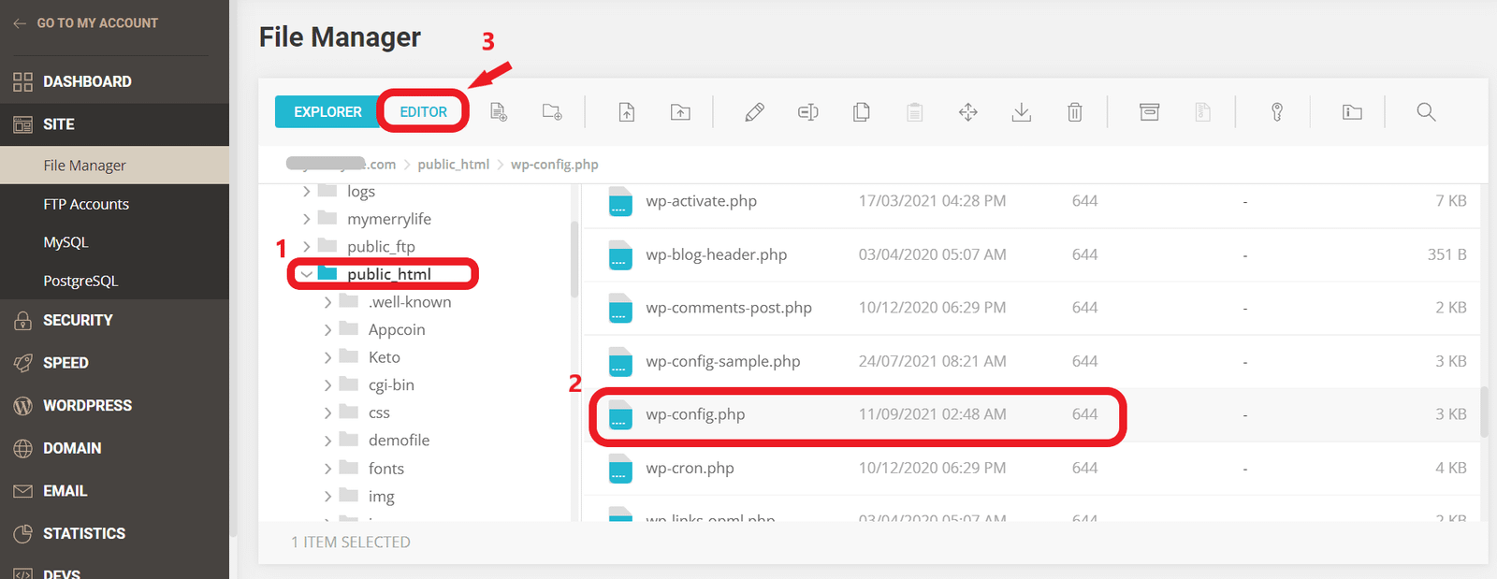Image resolution: width=1497 pixels, height=579 pixels.
Task: Click the Security lock icon in sidebar
Action: pos(22,321)
